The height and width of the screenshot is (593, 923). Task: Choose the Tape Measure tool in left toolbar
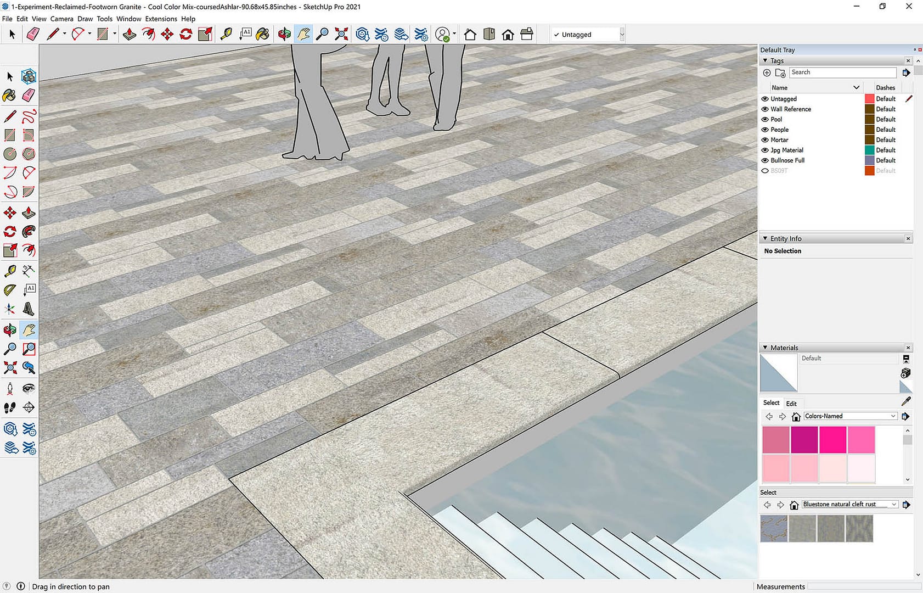point(9,271)
